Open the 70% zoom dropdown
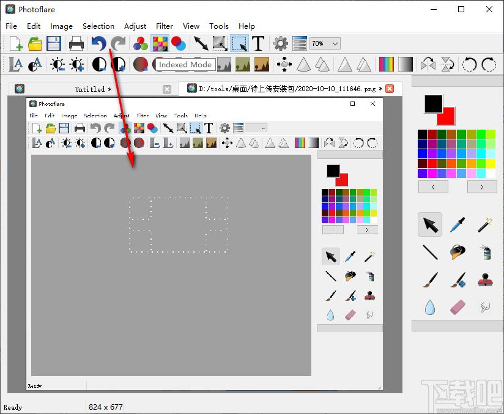 click(x=325, y=43)
